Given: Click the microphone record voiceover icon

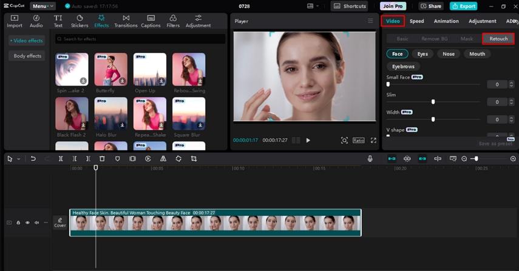Looking at the screenshot, I should coord(370,159).
